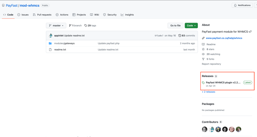Open the Packages heading link
This screenshot has width=257, height=137.
coord(208,104)
